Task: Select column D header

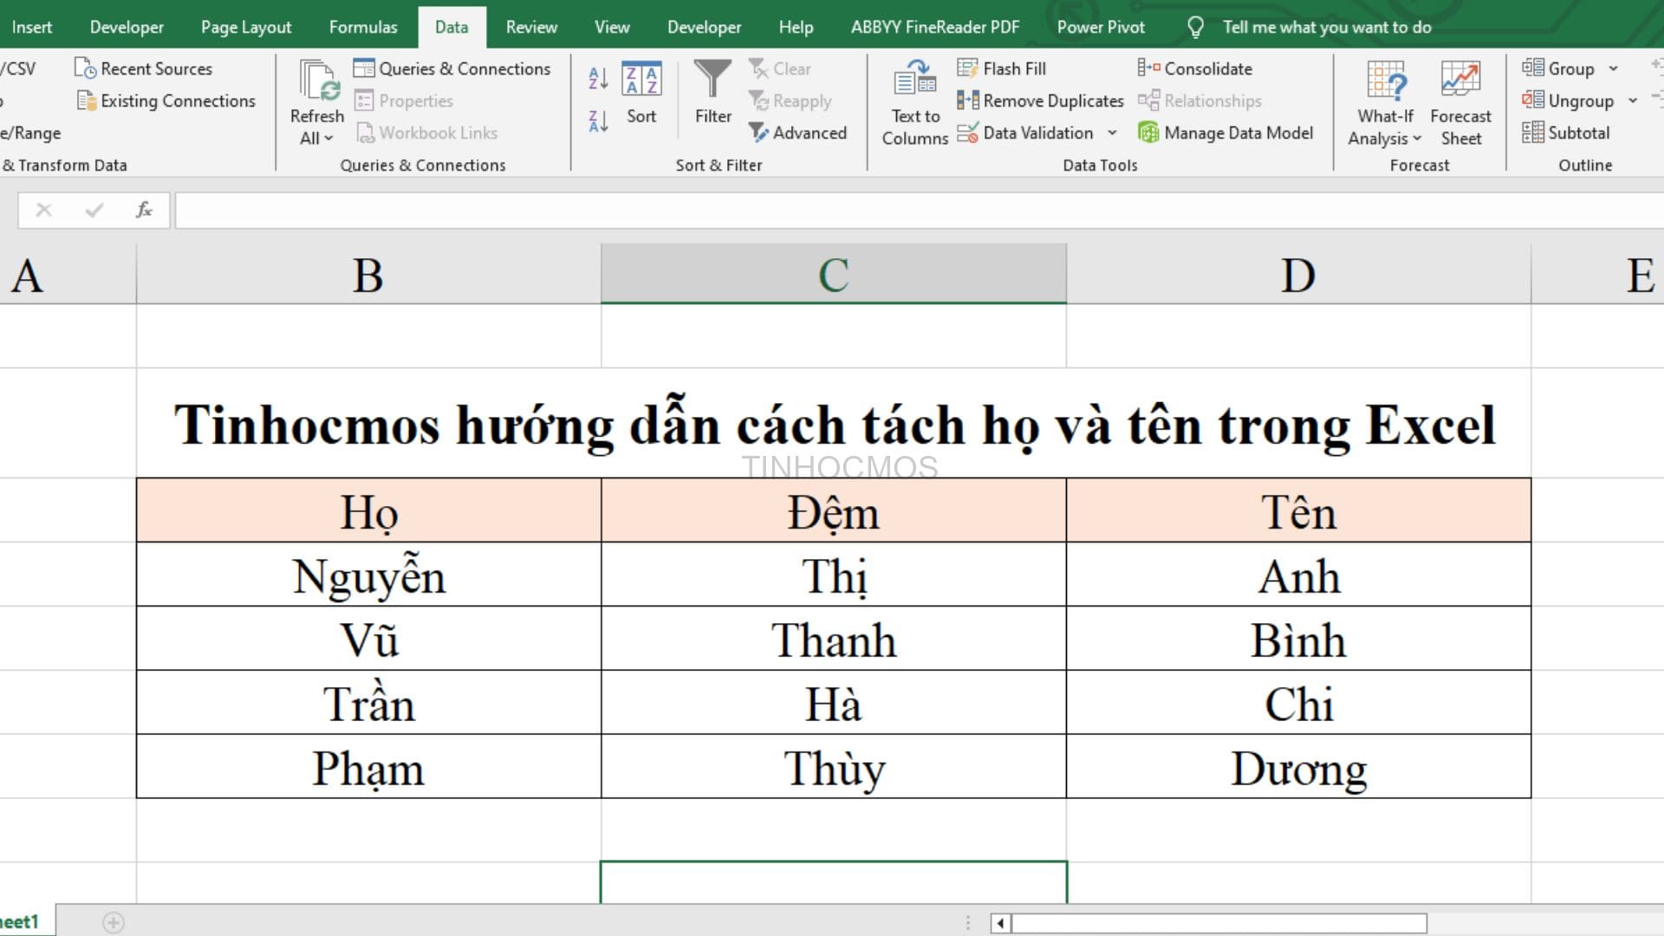Action: coord(1298,274)
